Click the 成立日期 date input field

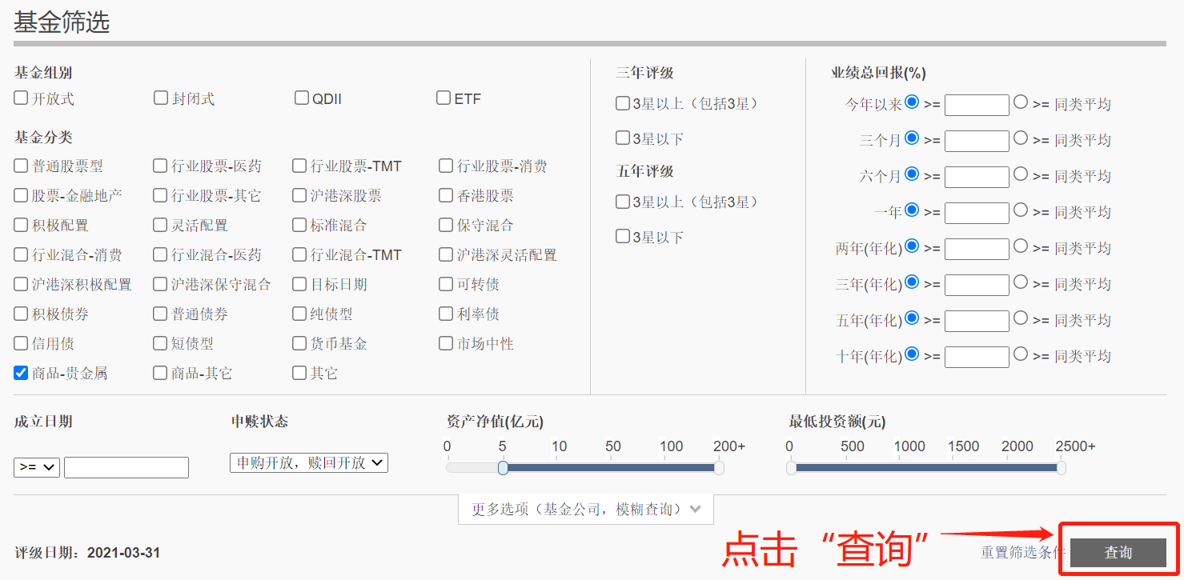(x=126, y=467)
